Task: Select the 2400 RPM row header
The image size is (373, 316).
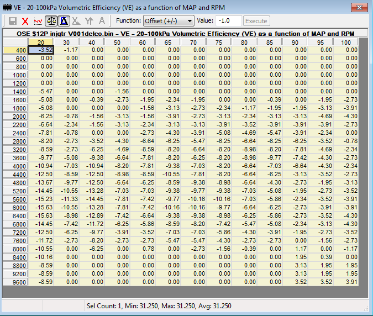Action: click(x=15, y=133)
